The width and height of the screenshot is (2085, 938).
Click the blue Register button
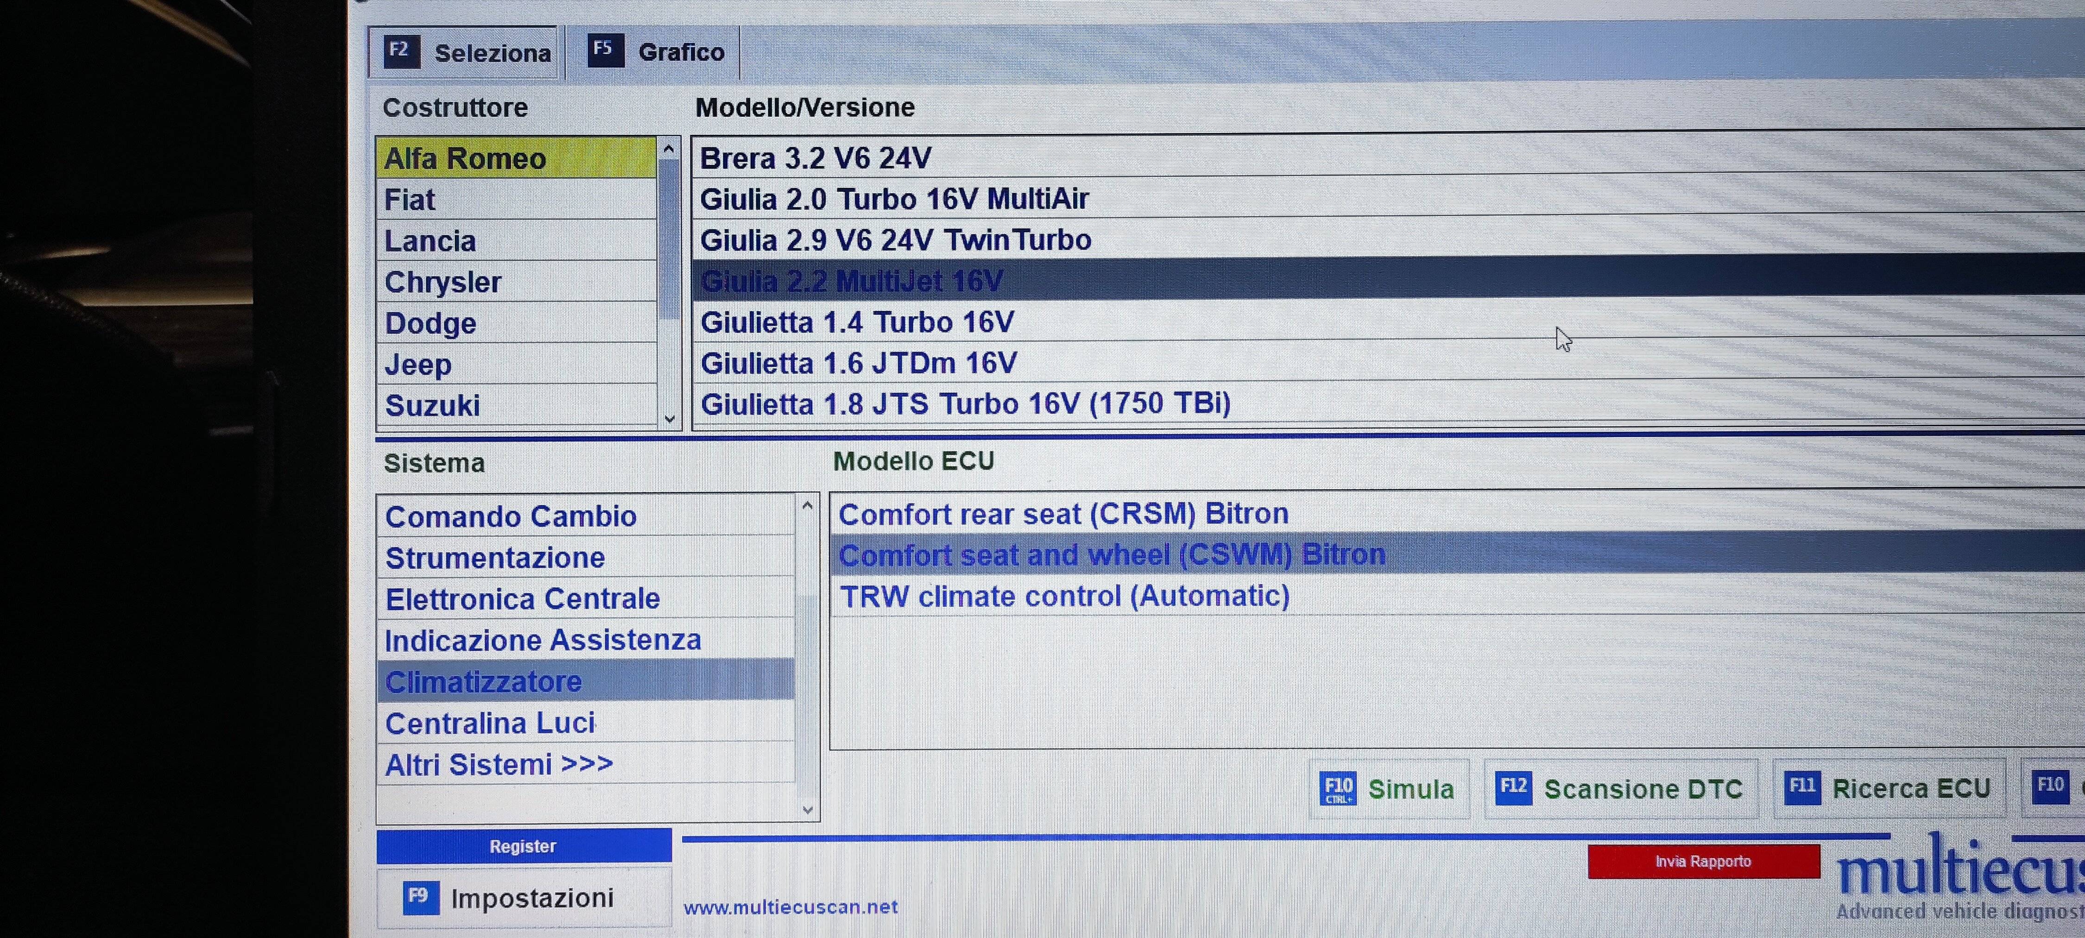pyautogui.click(x=524, y=846)
